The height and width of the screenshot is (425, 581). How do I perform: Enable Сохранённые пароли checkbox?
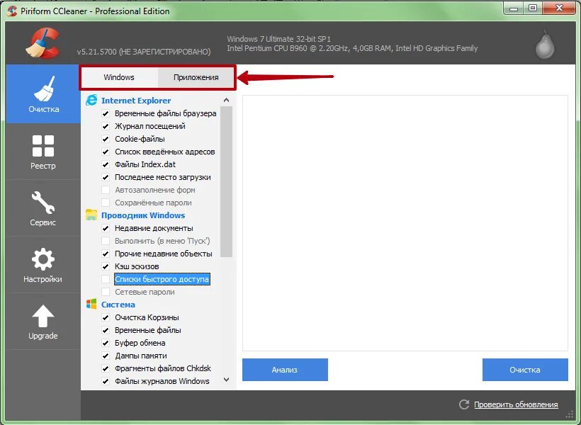(x=106, y=203)
